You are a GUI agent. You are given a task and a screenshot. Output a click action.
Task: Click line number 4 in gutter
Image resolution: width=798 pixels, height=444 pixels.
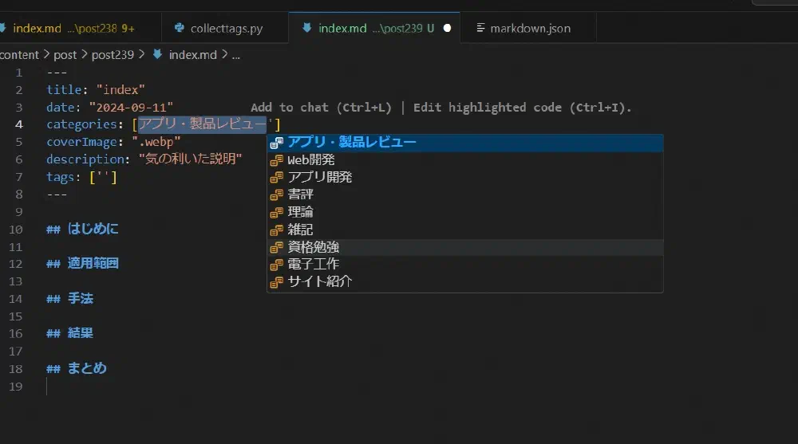pyautogui.click(x=19, y=124)
